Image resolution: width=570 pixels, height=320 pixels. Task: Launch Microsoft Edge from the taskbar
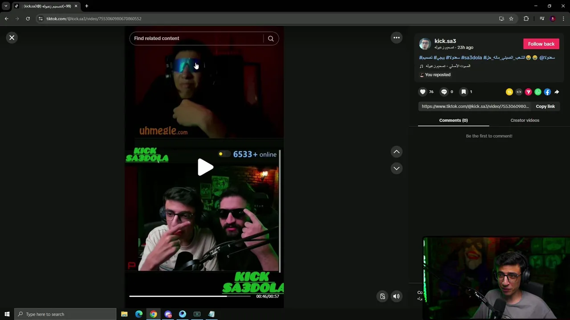tap(139, 314)
